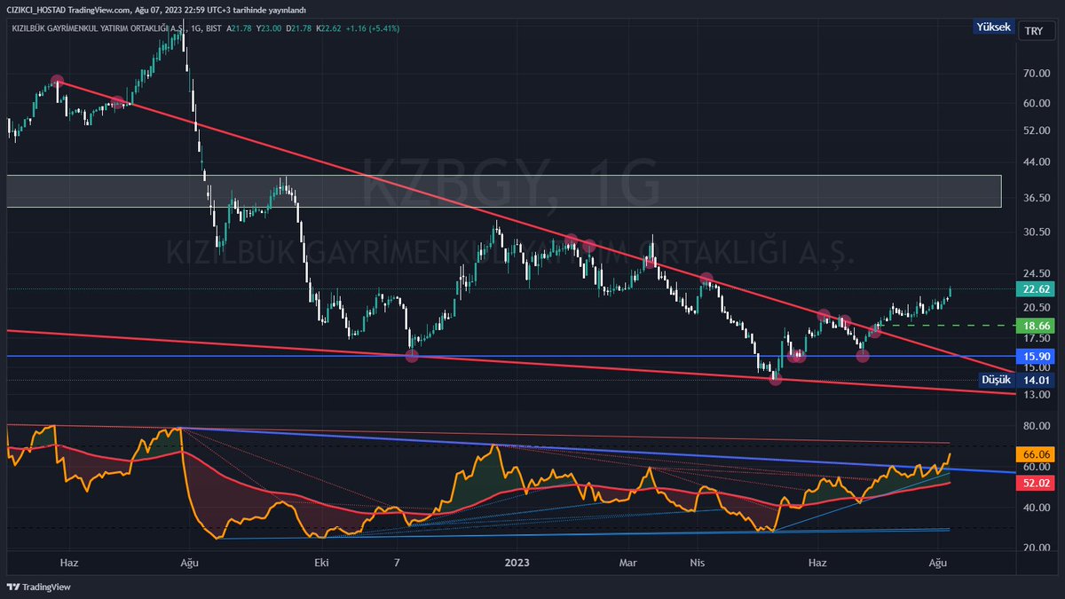Click the Yüksek high-price label
Screen dimensions: 1065x599
point(993,28)
